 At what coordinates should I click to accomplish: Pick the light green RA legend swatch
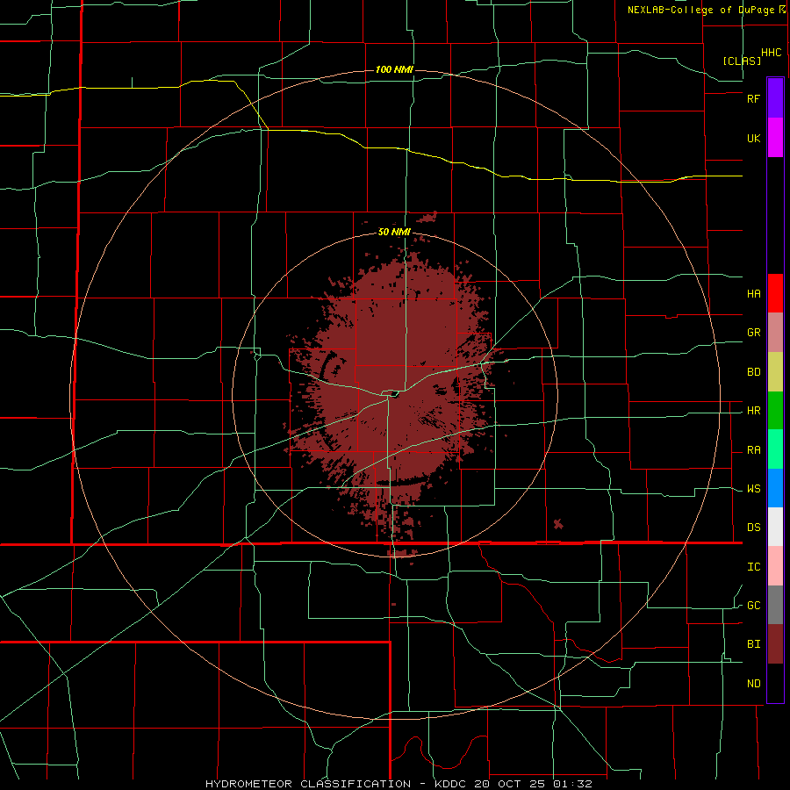(x=775, y=449)
